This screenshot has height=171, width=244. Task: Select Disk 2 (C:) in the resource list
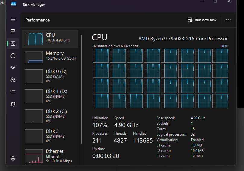point(50,116)
